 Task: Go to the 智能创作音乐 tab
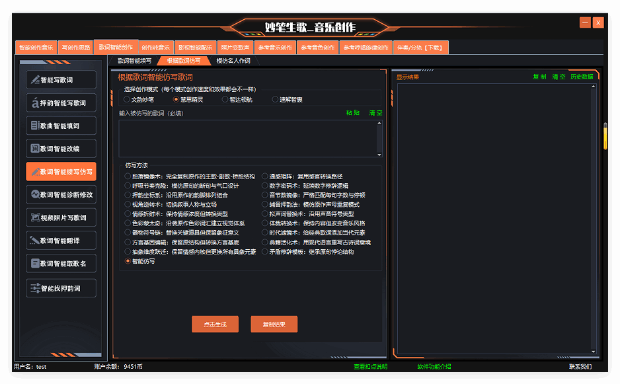click(x=36, y=48)
